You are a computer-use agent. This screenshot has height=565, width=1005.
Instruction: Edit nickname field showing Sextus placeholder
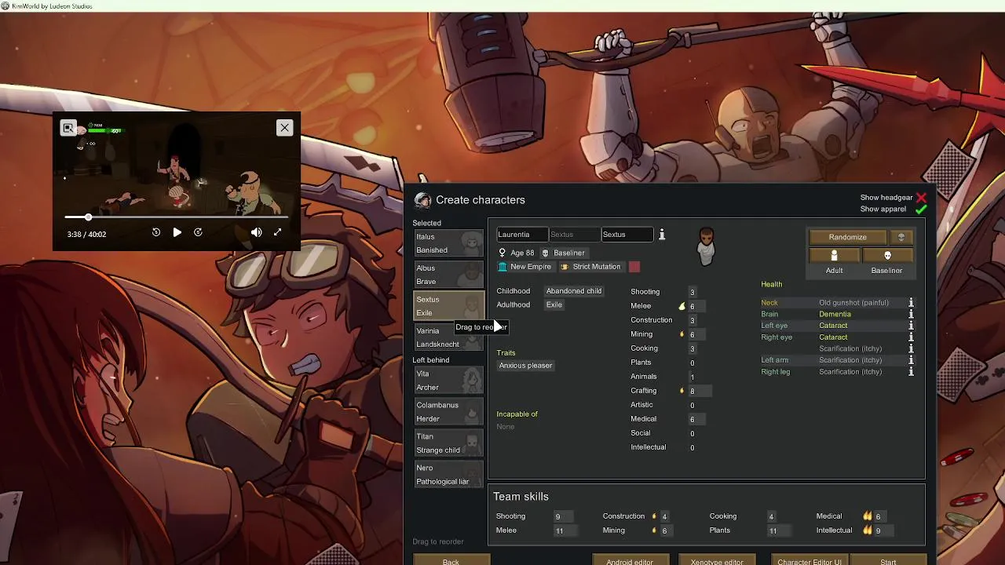(x=574, y=235)
